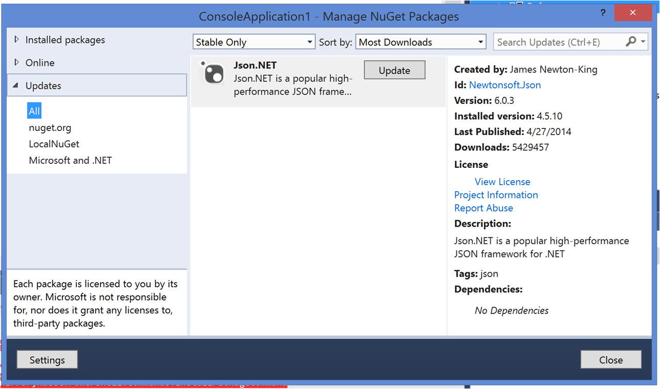Open the Project Information link

[x=496, y=195]
